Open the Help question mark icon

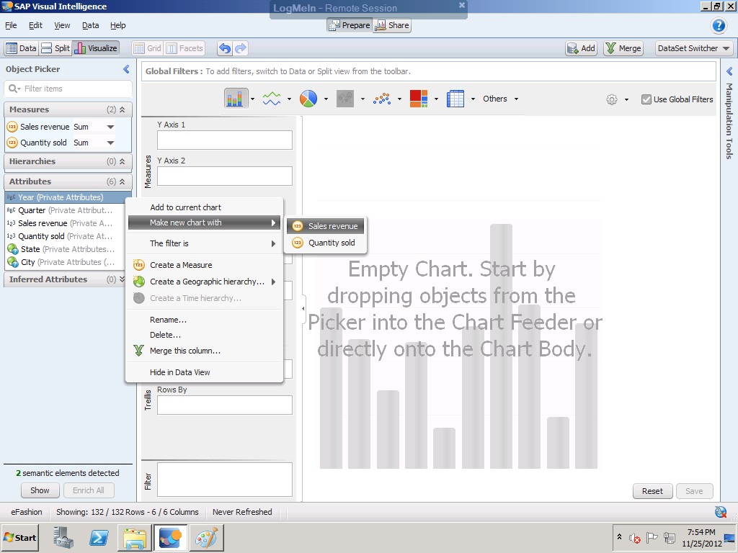click(x=719, y=25)
